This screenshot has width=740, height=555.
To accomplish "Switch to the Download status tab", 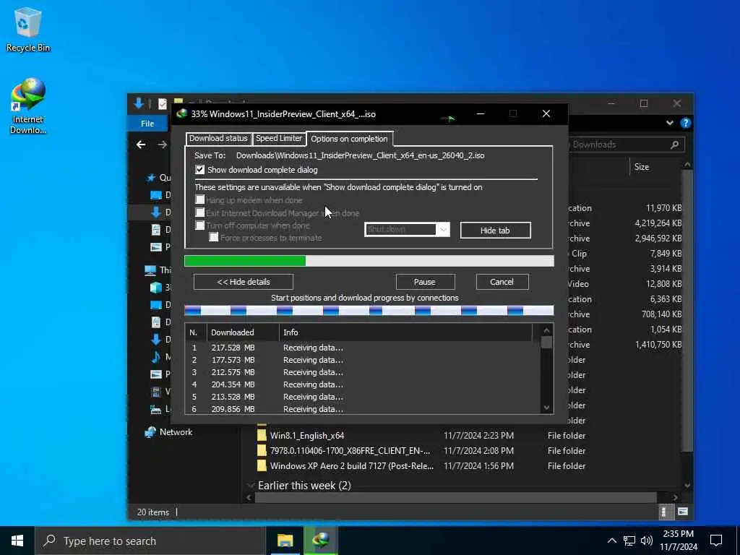I will tap(218, 138).
